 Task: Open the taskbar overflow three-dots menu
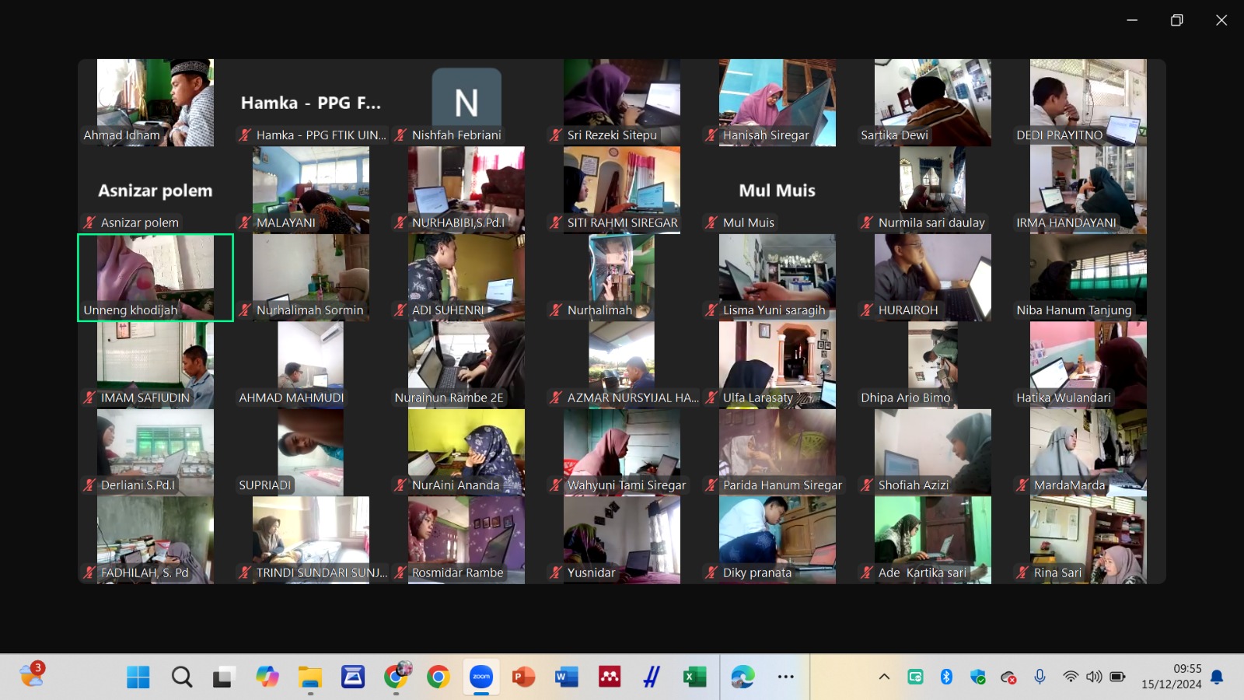pyautogui.click(x=786, y=677)
